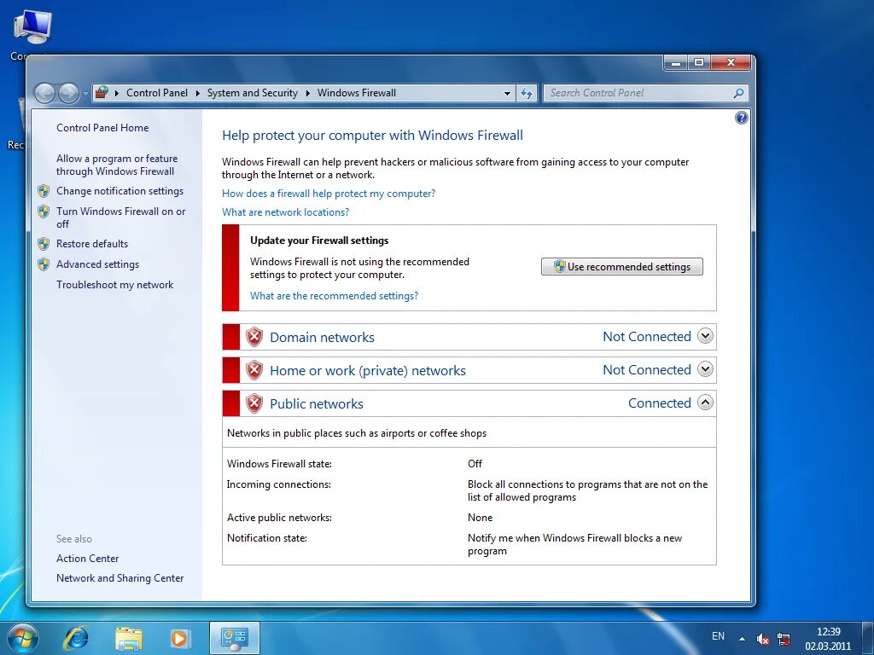Expand arrow after Control Panel breadcrumb

tap(198, 93)
